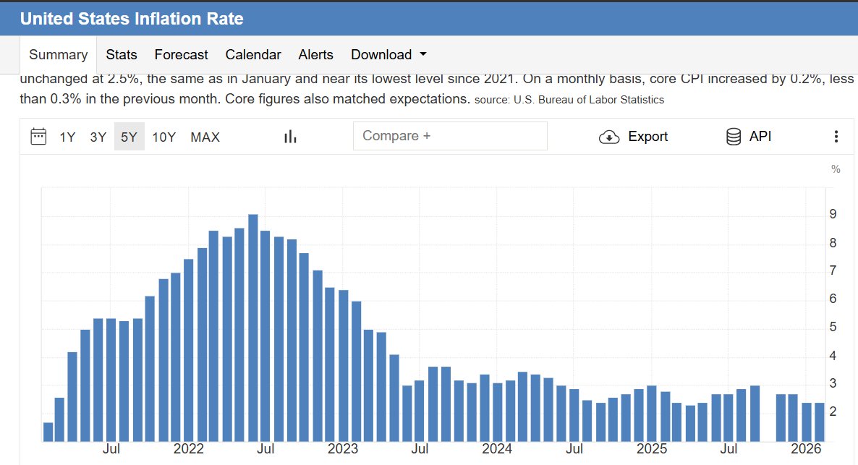Select the 3Y time range
Image resolution: width=858 pixels, height=465 pixels.
98,137
